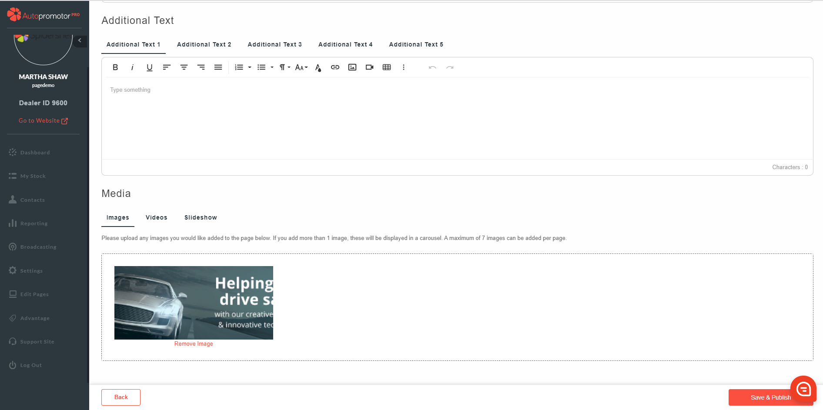Toggle underline formatting in the editor
This screenshot has height=410, width=823.
(150, 67)
